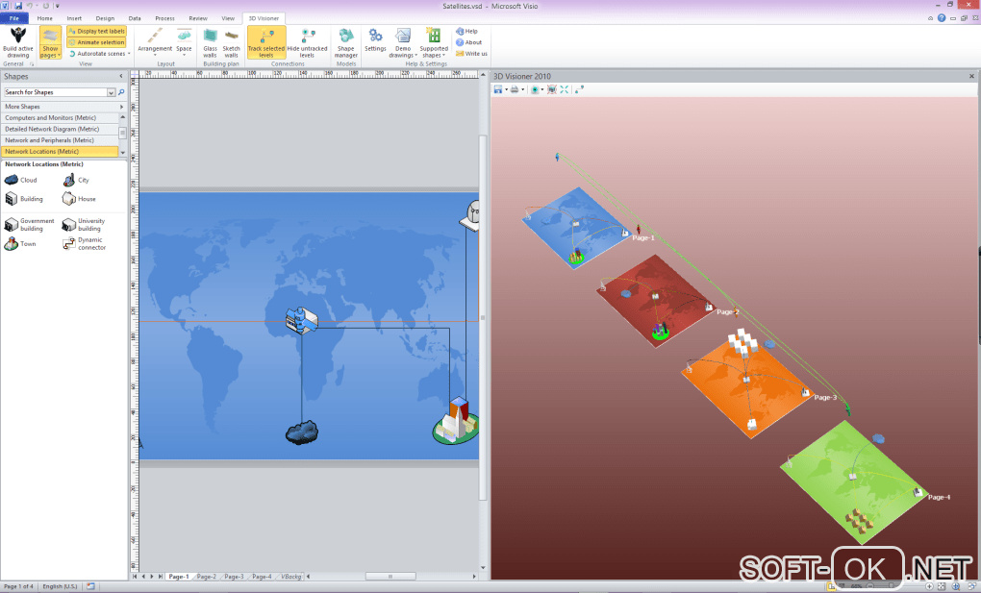Toggle Animate selection option

tap(96, 42)
